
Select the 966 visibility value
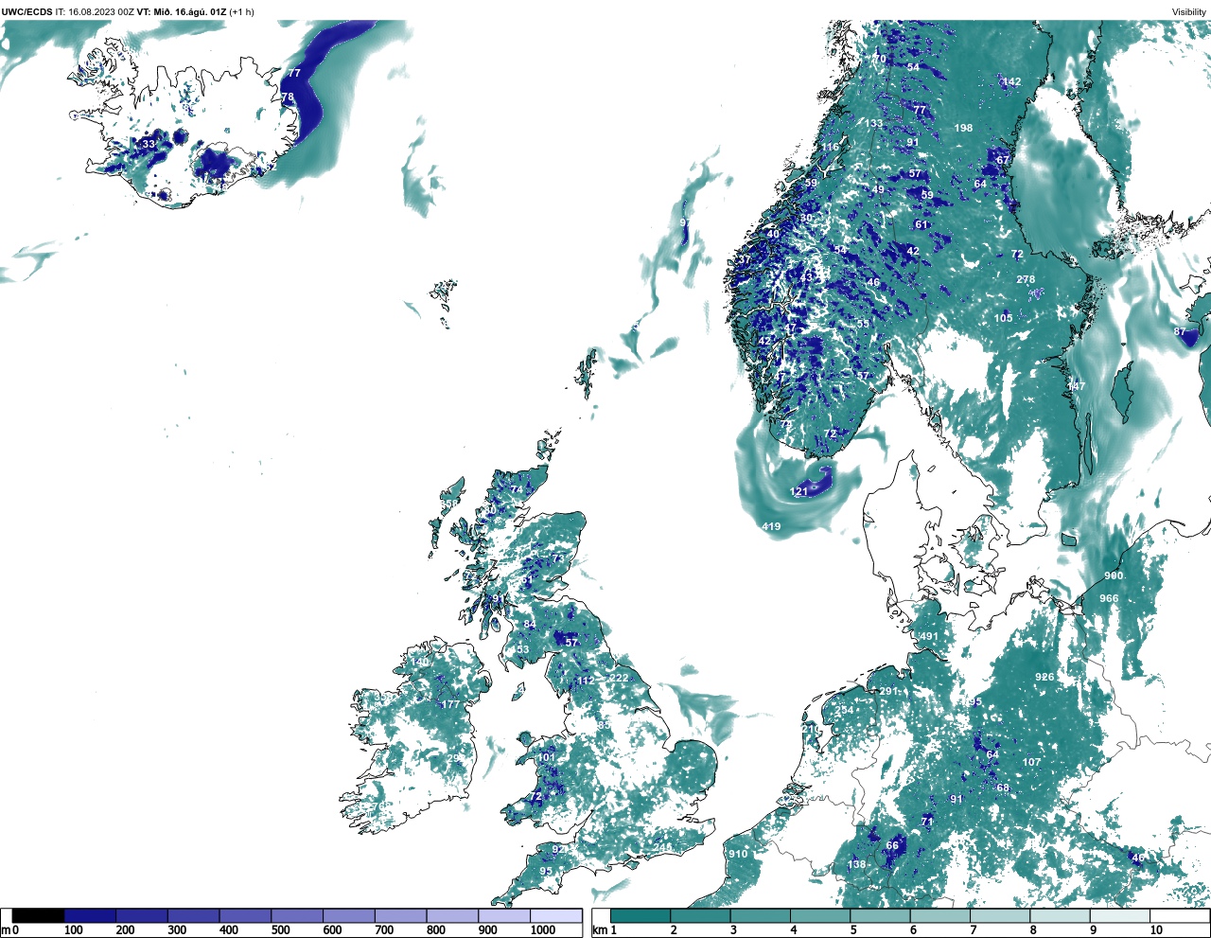click(x=1109, y=598)
